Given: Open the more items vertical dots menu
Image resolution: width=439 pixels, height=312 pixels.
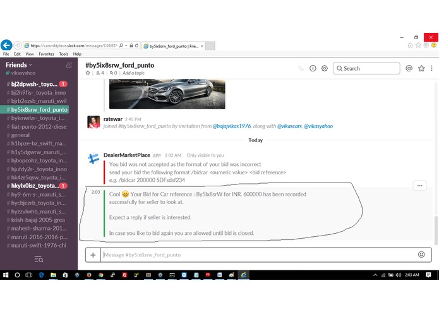Looking at the screenshot, I should click(431, 68).
